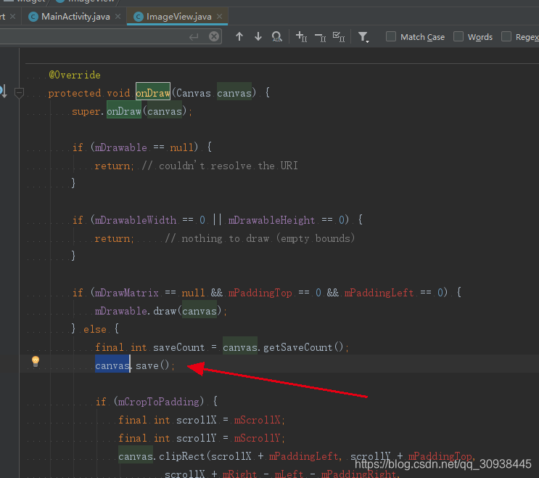Select all search occurrences
Viewport: 539px width, 478px height.
pos(339,36)
